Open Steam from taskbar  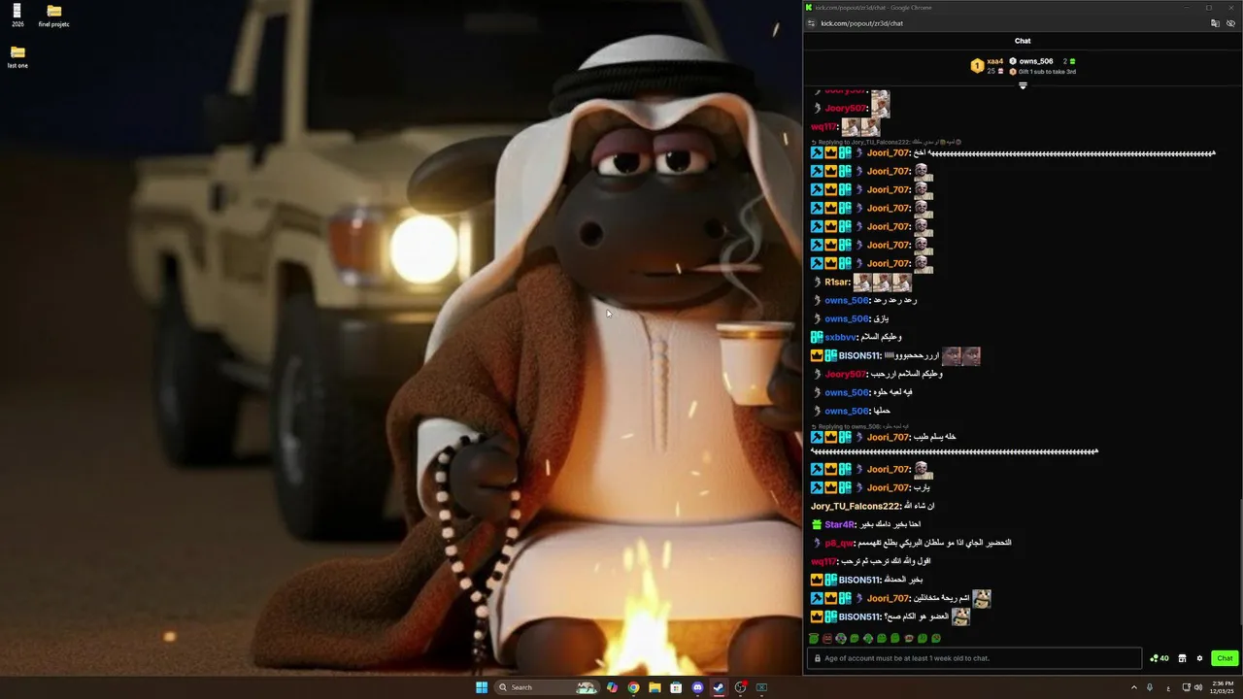(x=719, y=687)
